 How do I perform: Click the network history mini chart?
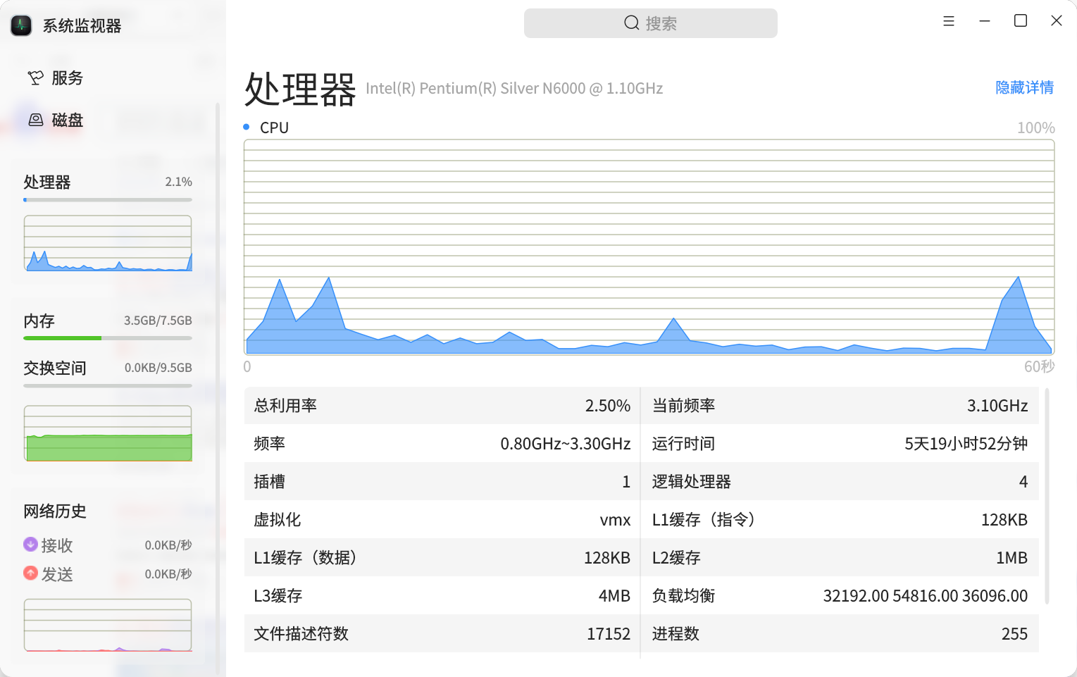(108, 625)
